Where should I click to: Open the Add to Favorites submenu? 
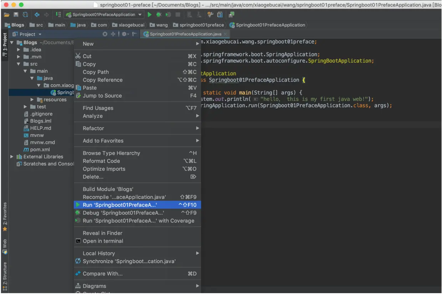tap(137, 141)
